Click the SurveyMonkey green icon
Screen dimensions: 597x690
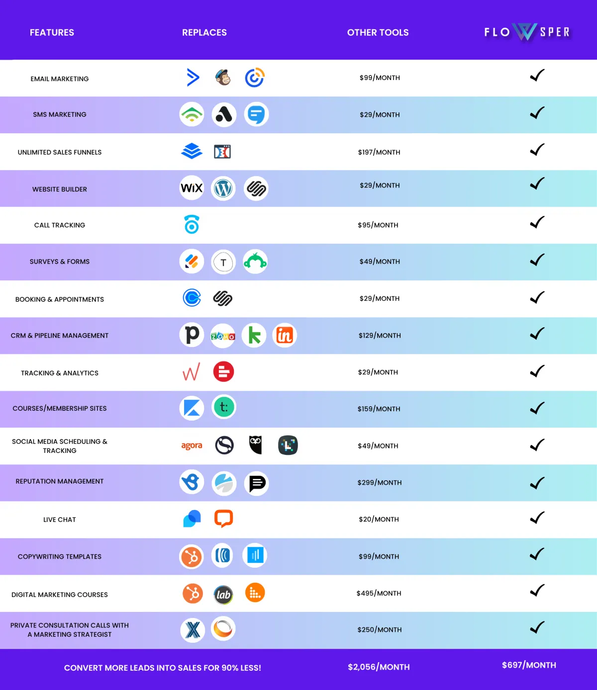255,261
